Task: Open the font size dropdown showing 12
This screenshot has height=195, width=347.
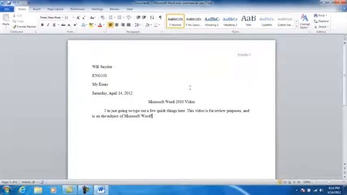Action: point(73,17)
